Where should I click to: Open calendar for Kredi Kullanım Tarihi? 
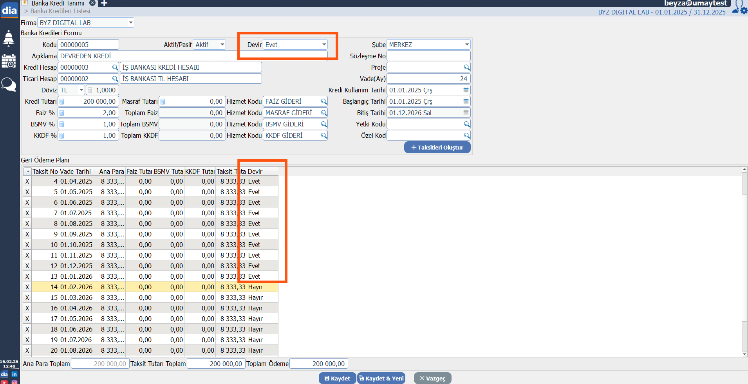tap(466, 90)
